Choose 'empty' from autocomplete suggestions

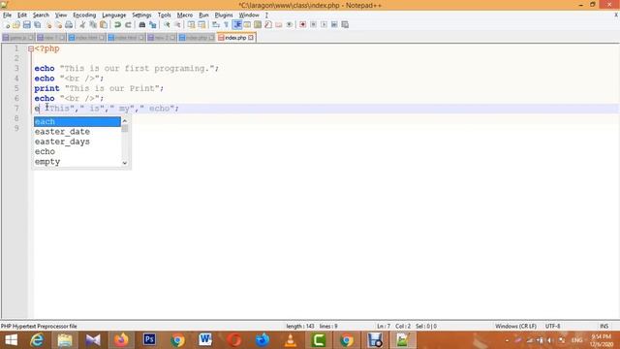(x=77, y=162)
